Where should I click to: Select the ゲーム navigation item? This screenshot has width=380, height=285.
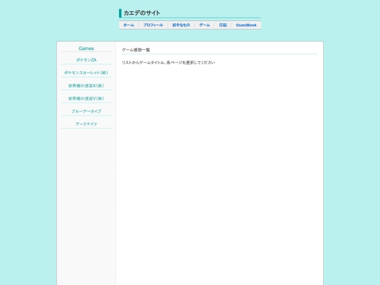click(204, 25)
